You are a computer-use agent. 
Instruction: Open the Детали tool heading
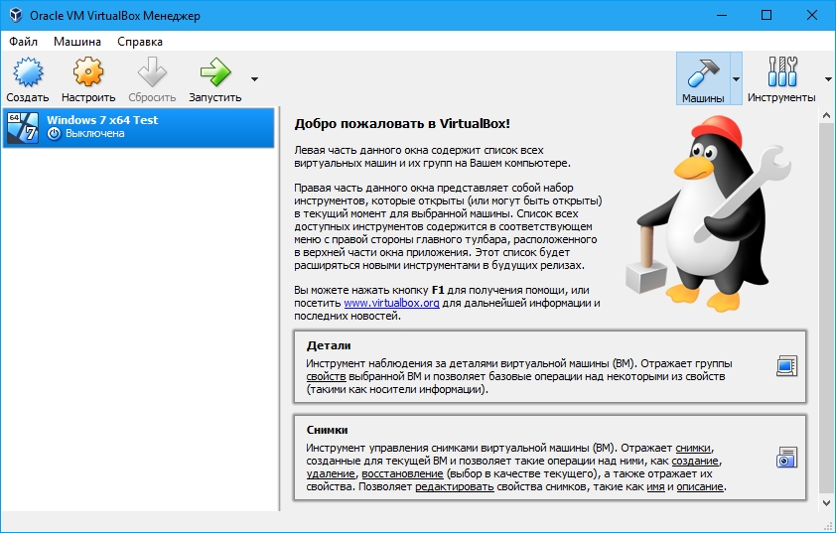(329, 345)
